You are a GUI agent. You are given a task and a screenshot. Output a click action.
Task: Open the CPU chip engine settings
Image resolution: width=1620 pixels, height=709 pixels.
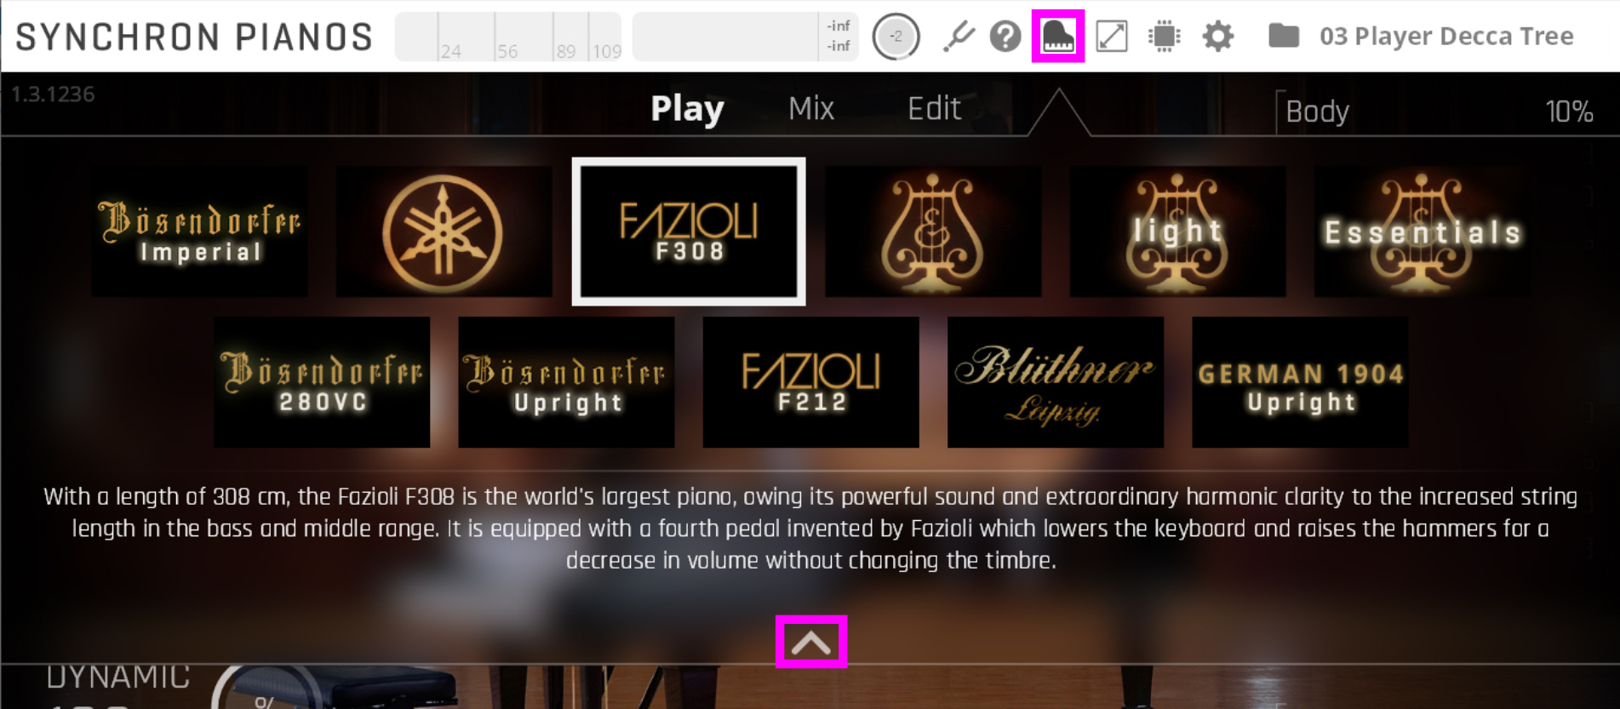pyautogui.click(x=1164, y=37)
